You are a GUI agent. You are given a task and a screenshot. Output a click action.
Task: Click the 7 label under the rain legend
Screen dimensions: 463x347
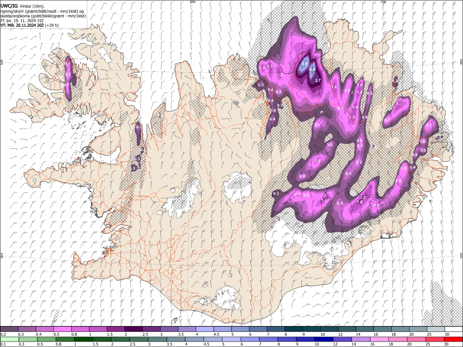[x=260, y=344]
